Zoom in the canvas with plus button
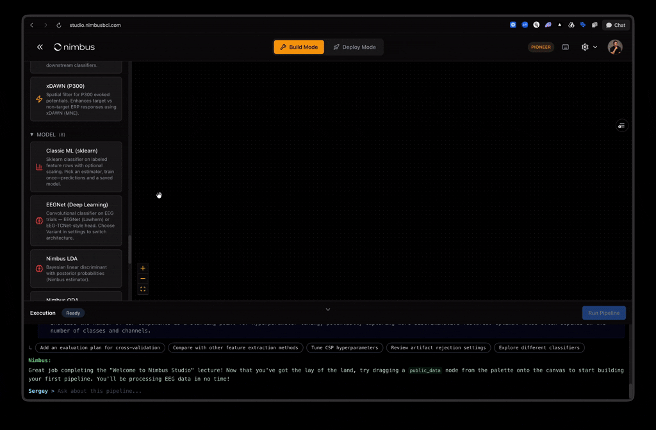Viewport: 656px width, 430px height. [x=143, y=268]
